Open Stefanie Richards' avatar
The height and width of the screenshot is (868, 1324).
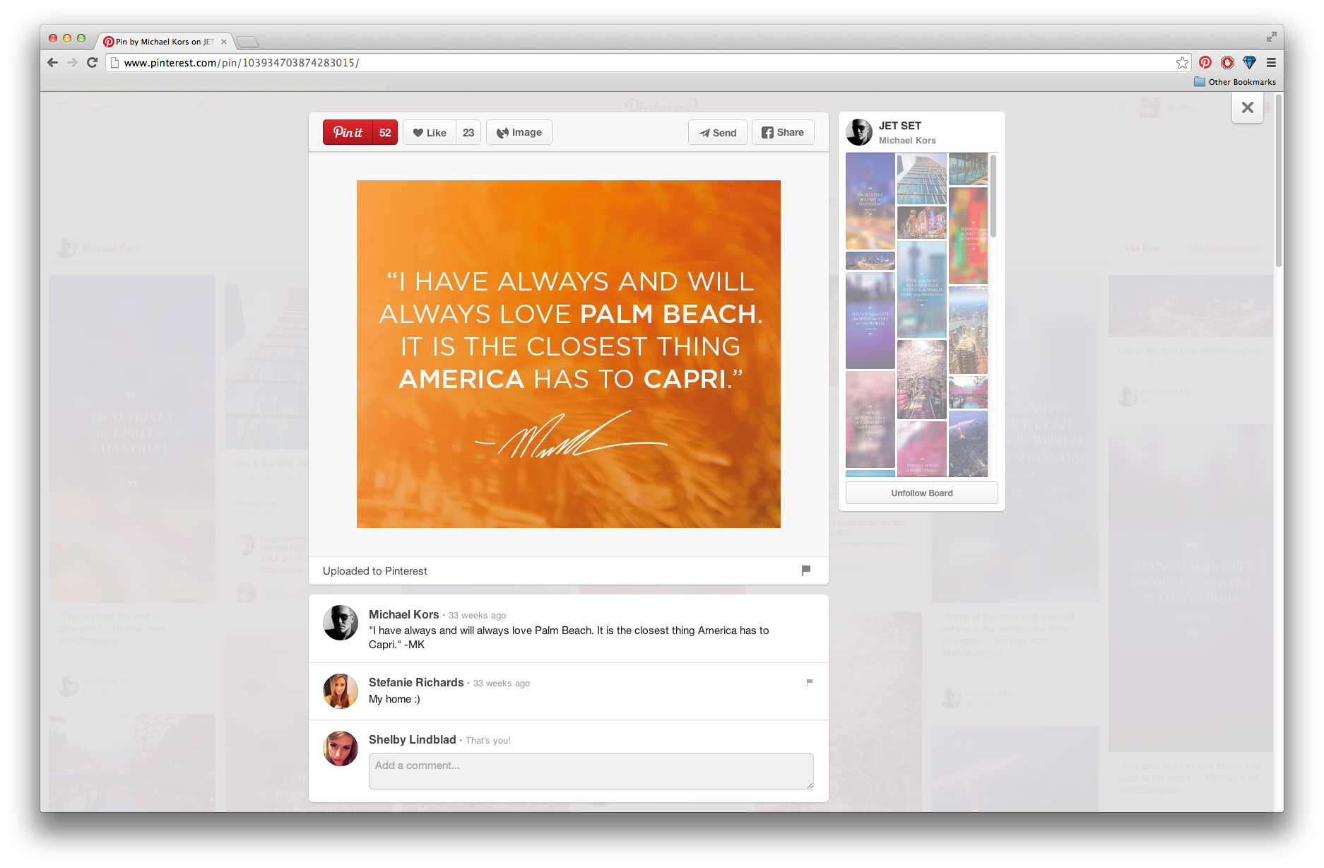click(341, 691)
